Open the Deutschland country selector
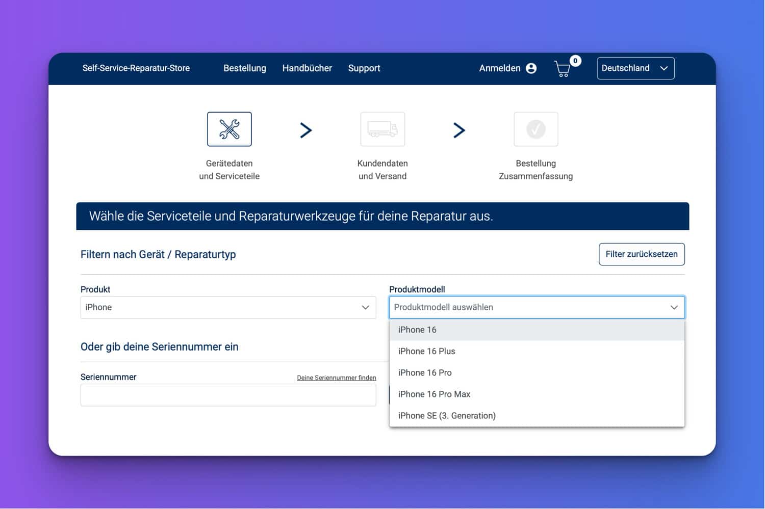Viewport: 765px width, 509px height. tap(635, 68)
